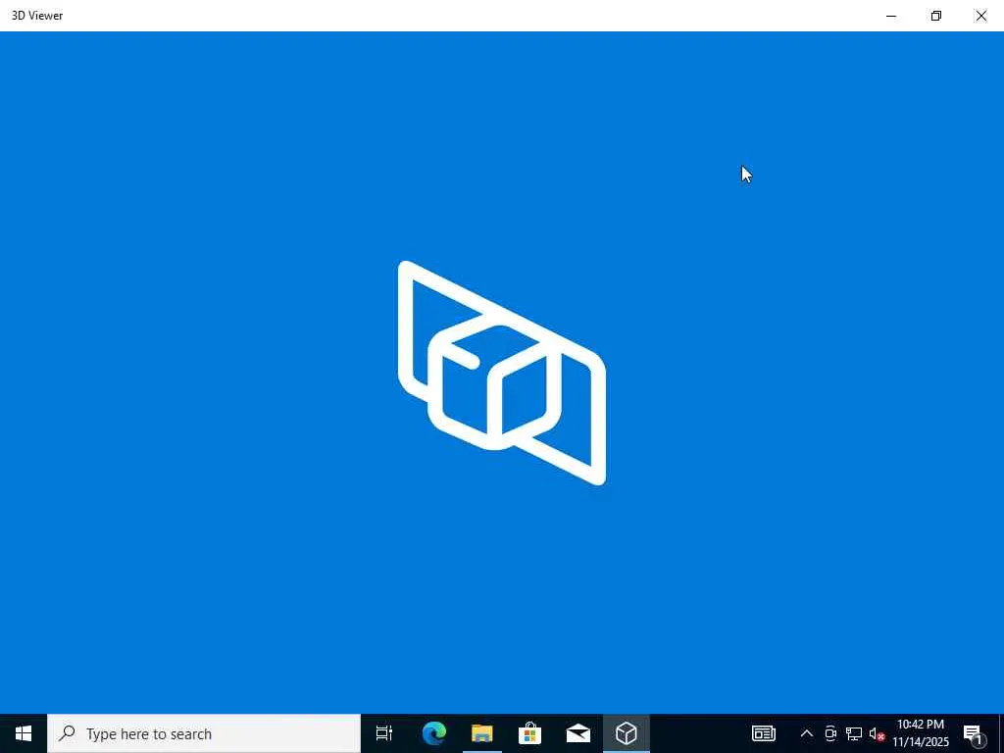Open network status tray icon
Image resolution: width=1004 pixels, height=753 pixels.
click(x=854, y=733)
